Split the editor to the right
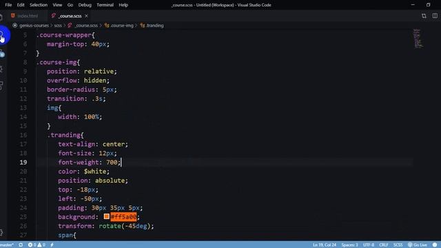 [435, 16]
